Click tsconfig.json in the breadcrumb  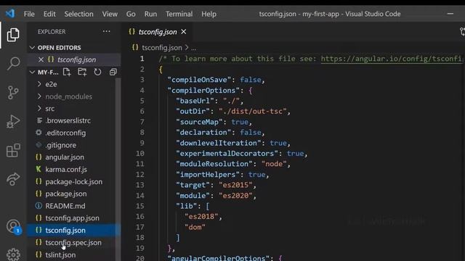click(x=161, y=48)
